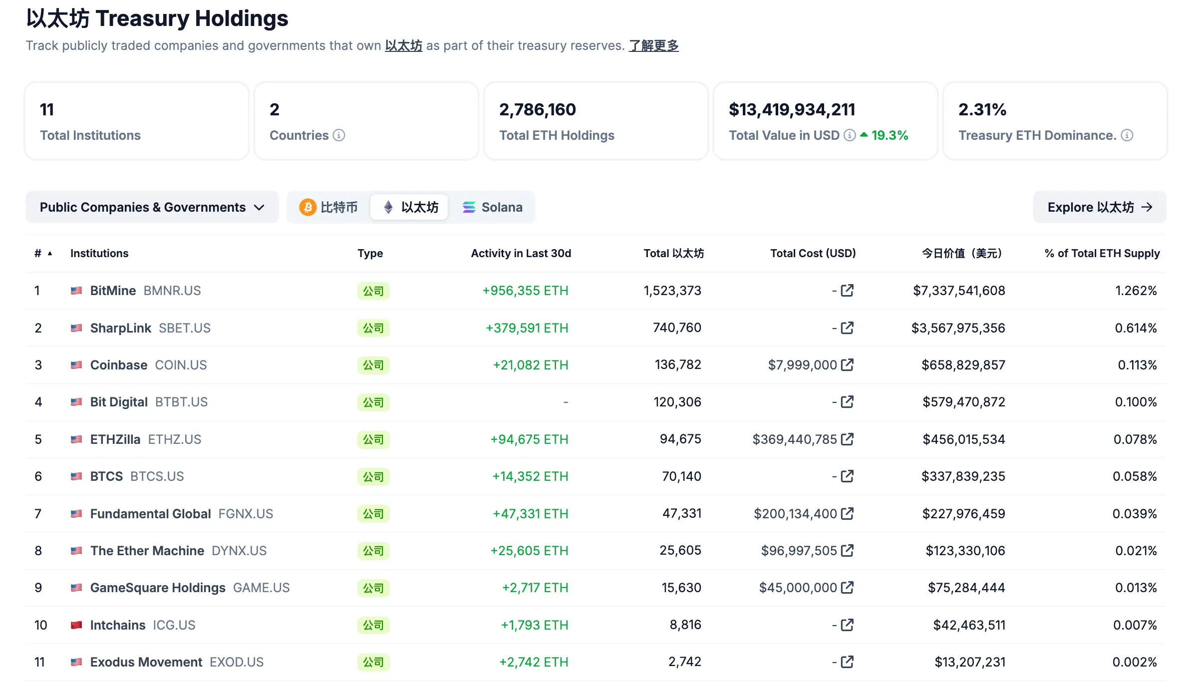Click info icon next to Countries
Screen dimensions: 1198x690
tap(339, 135)
